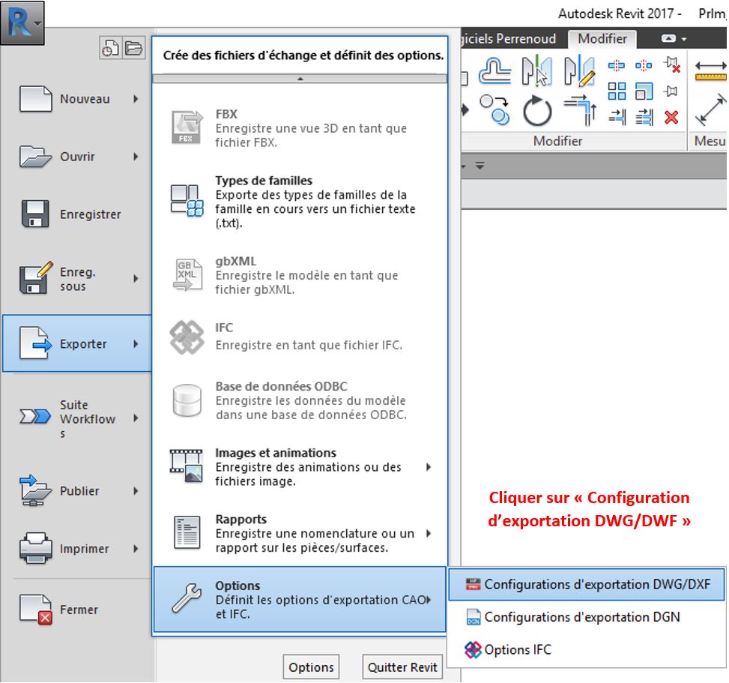Open the Revit application menu button

(22, 22)
